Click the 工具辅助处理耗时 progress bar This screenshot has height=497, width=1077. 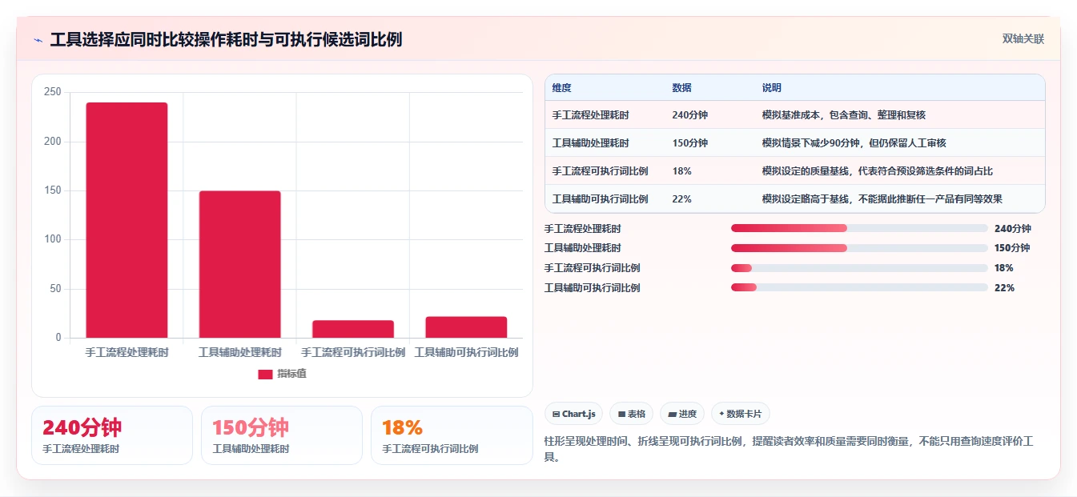coord(859,248)
